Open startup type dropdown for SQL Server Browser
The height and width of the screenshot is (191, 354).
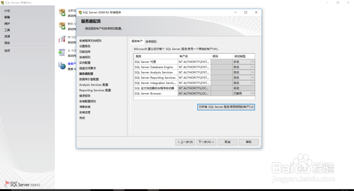253,93
